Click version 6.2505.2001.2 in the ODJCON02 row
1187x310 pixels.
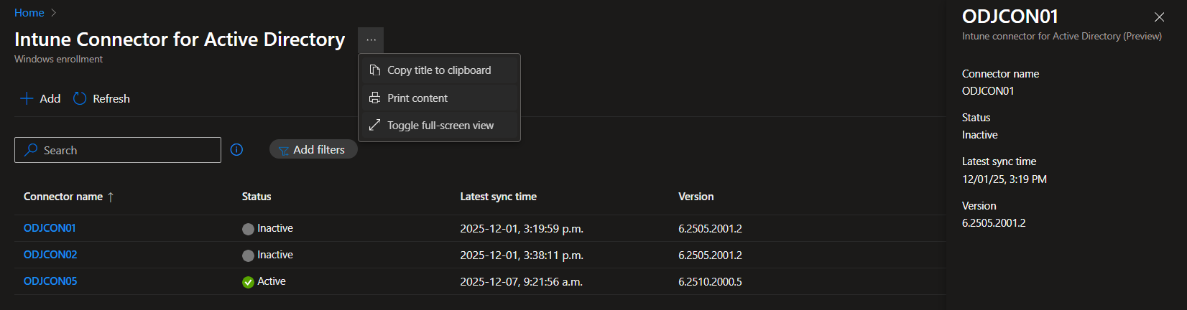coord(710,255)
